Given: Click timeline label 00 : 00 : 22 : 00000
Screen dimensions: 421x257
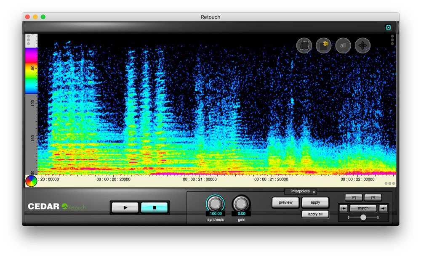Looking at the screenshot, I should [x=357, y=180].
